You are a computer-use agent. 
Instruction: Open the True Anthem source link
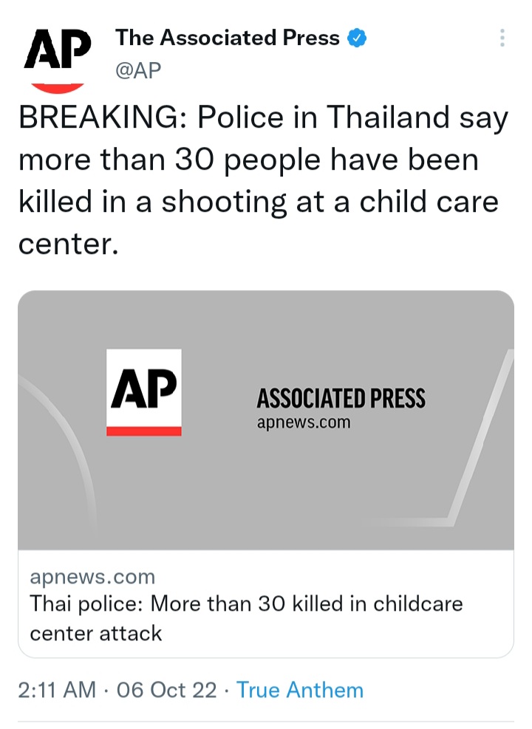300,690
